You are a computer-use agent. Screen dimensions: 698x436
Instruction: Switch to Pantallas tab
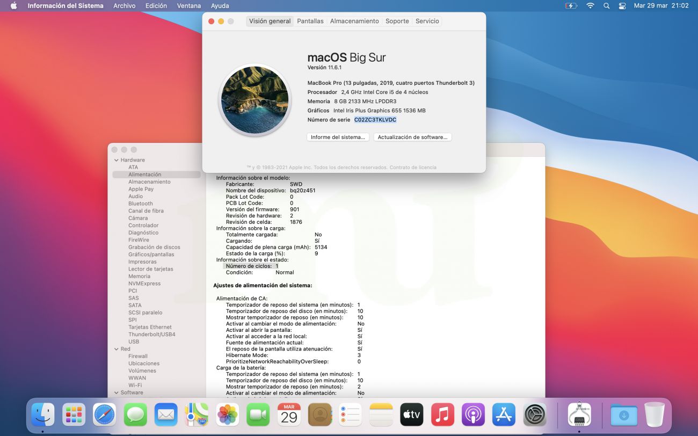coord(310,21)
